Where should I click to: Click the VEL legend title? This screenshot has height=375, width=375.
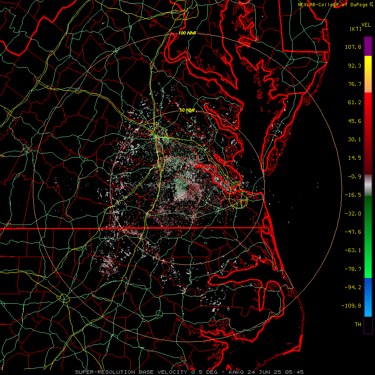click(366, 25)
